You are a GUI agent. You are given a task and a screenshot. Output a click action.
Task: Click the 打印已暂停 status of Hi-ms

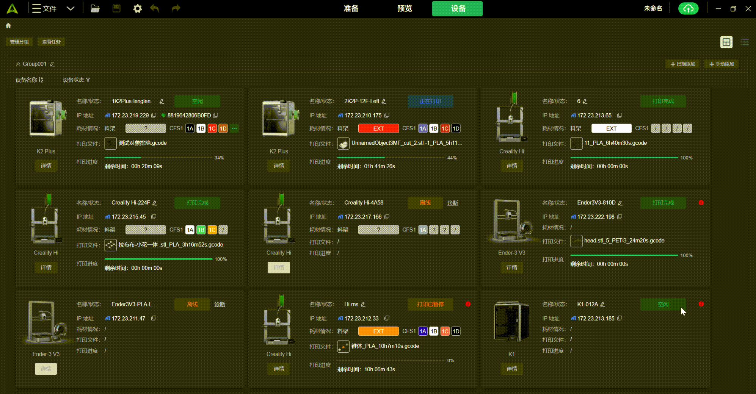click(x=430, y=304)
